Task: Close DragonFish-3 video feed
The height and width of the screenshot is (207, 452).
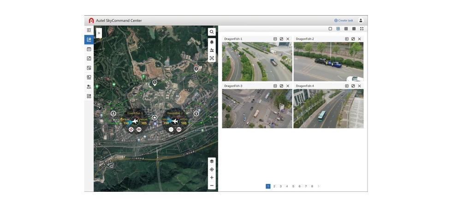Action: [x=288, y=86]
